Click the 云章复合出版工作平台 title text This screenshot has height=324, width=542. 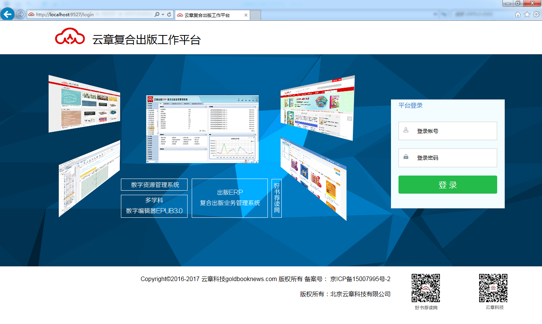point(147,40)
